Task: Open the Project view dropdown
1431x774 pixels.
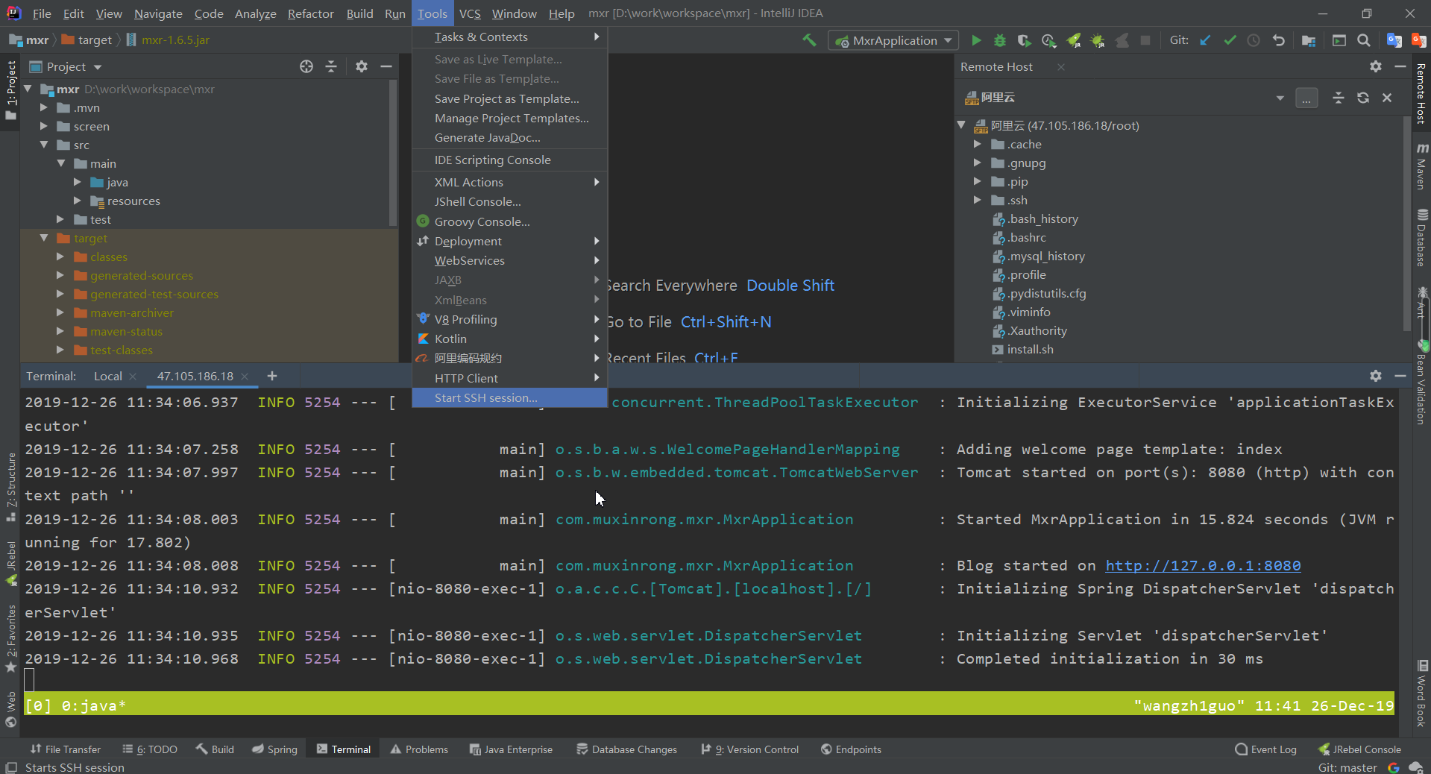Action: pyautogui.click(x=98, y=67)
